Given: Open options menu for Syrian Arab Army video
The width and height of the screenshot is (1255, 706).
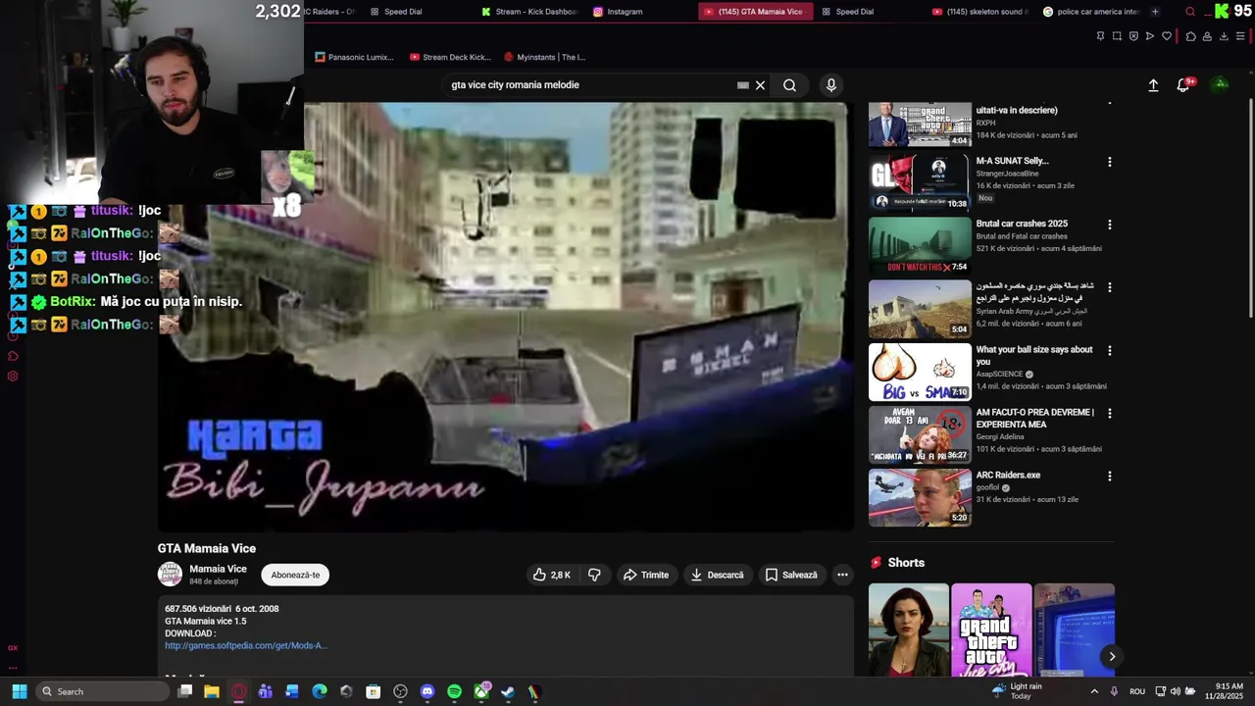Looking at the screenshot, I should point(1110,287).
